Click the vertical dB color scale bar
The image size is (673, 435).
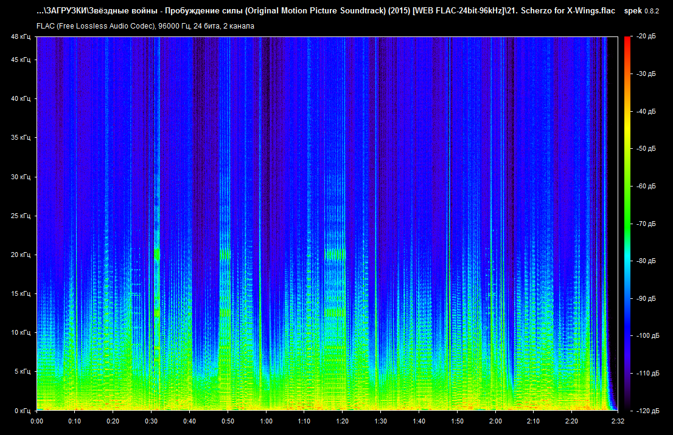[627, 224]
